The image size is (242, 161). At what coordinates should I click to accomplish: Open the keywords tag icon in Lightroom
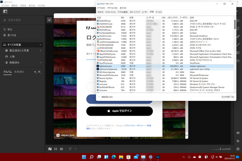[238, 141]
